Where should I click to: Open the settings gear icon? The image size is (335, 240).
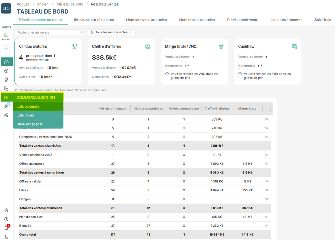[6, 210]
